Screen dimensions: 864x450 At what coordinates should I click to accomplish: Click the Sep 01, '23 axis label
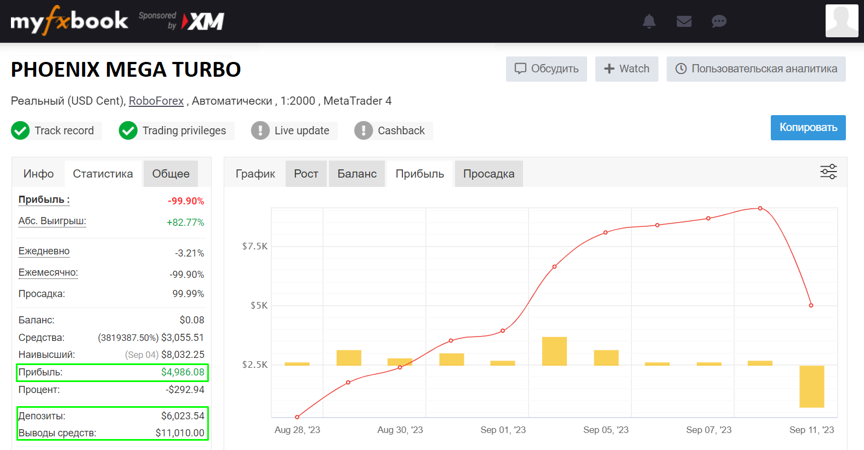pyautogui.click(x=503, y=430)
